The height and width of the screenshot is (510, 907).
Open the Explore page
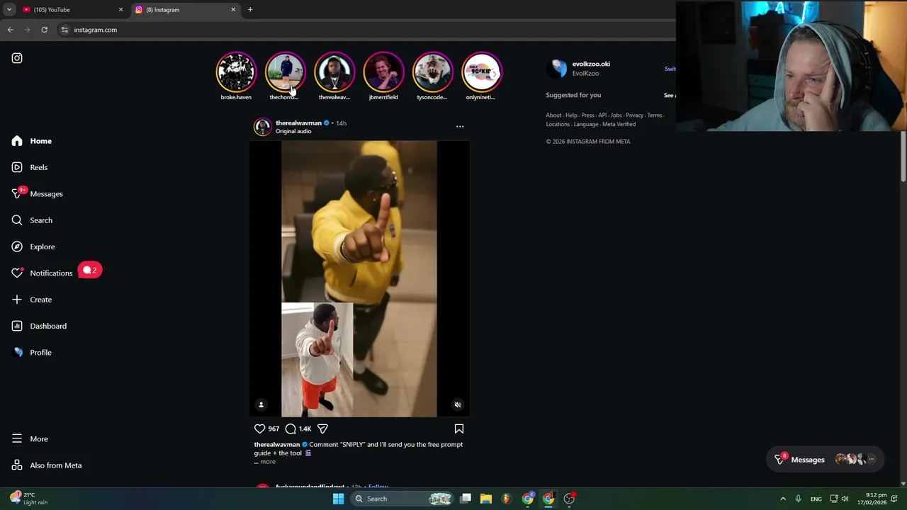pos(33,246)
